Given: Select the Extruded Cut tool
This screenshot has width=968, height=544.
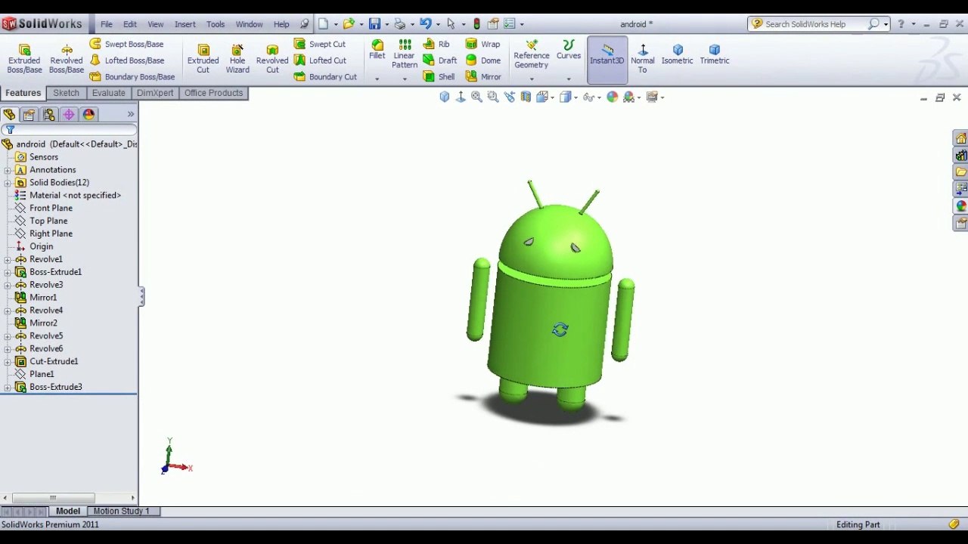Looking at the screenshot, I should [x=203, y=59].
